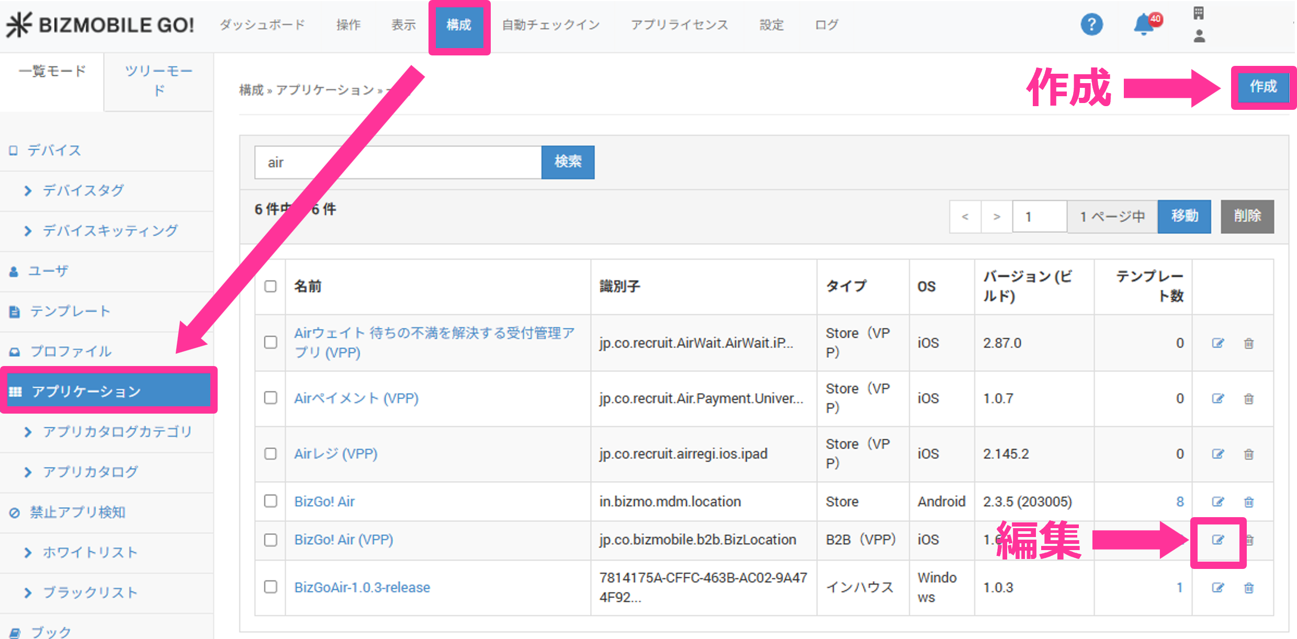Delete the Airペイメント (VPP) row via trash icon
1297x639 pixels.
click(1249, 399)
